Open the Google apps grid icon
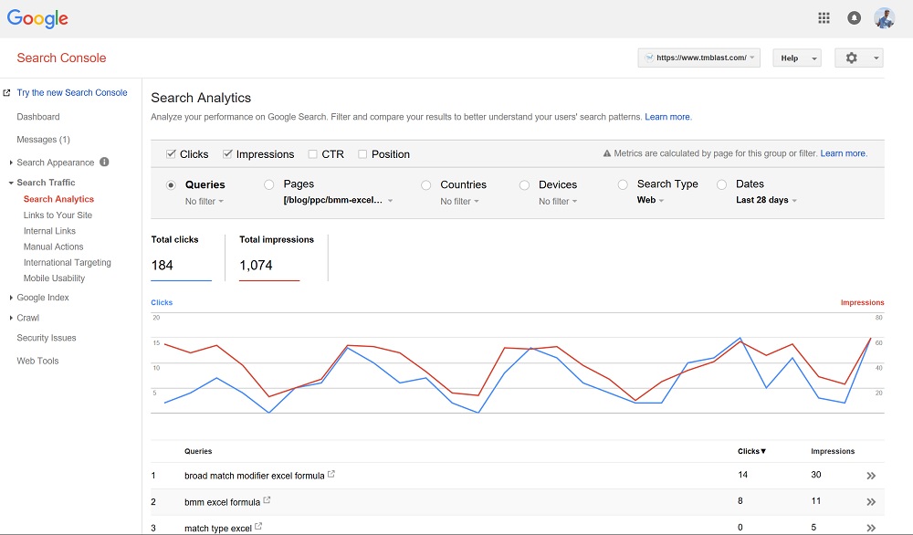913x535 pixels. (824, 18)
